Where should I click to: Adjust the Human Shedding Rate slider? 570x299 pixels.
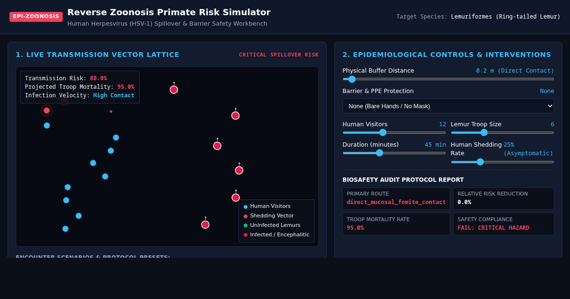click(x=503, y=162)
